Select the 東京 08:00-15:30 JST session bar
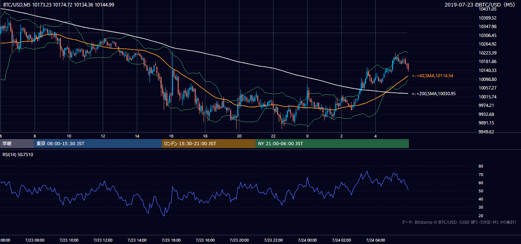The width and height of the screenshot is (521, 244). tap(98, 144)
